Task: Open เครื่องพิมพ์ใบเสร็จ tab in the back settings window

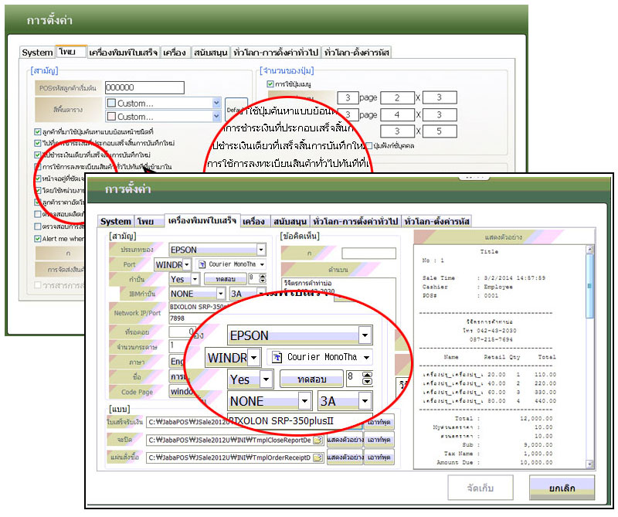Action: tap(124, 53)
